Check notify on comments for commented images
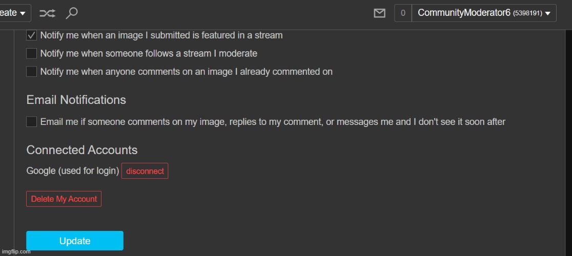This screenshot has width=572, height=256. [31, 72]
